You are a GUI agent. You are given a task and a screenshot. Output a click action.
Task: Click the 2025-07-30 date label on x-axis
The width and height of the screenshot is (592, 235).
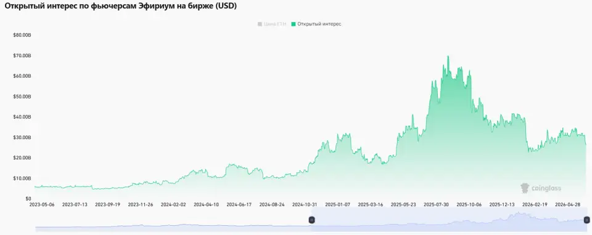436,204
